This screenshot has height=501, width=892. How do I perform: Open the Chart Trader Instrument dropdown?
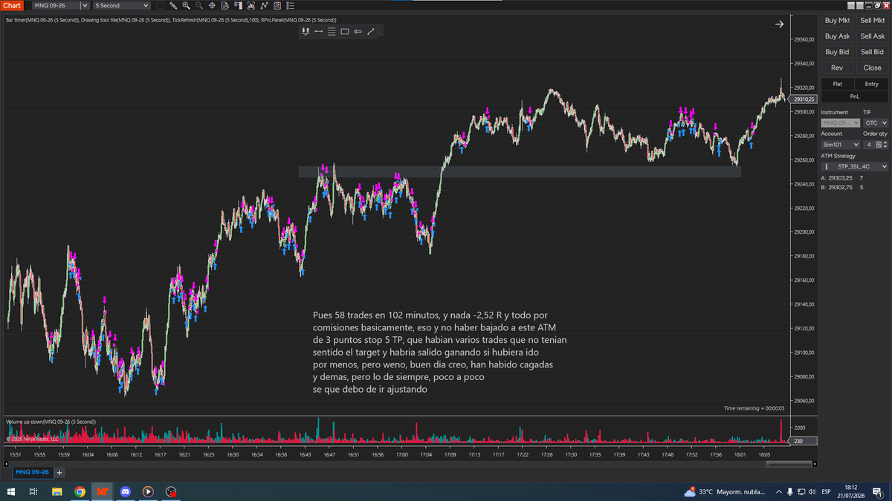(x=841, y=122)
